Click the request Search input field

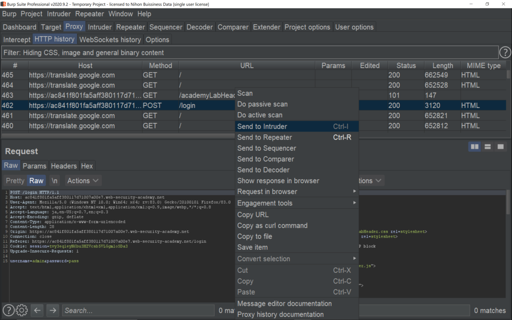click(138, 311)
